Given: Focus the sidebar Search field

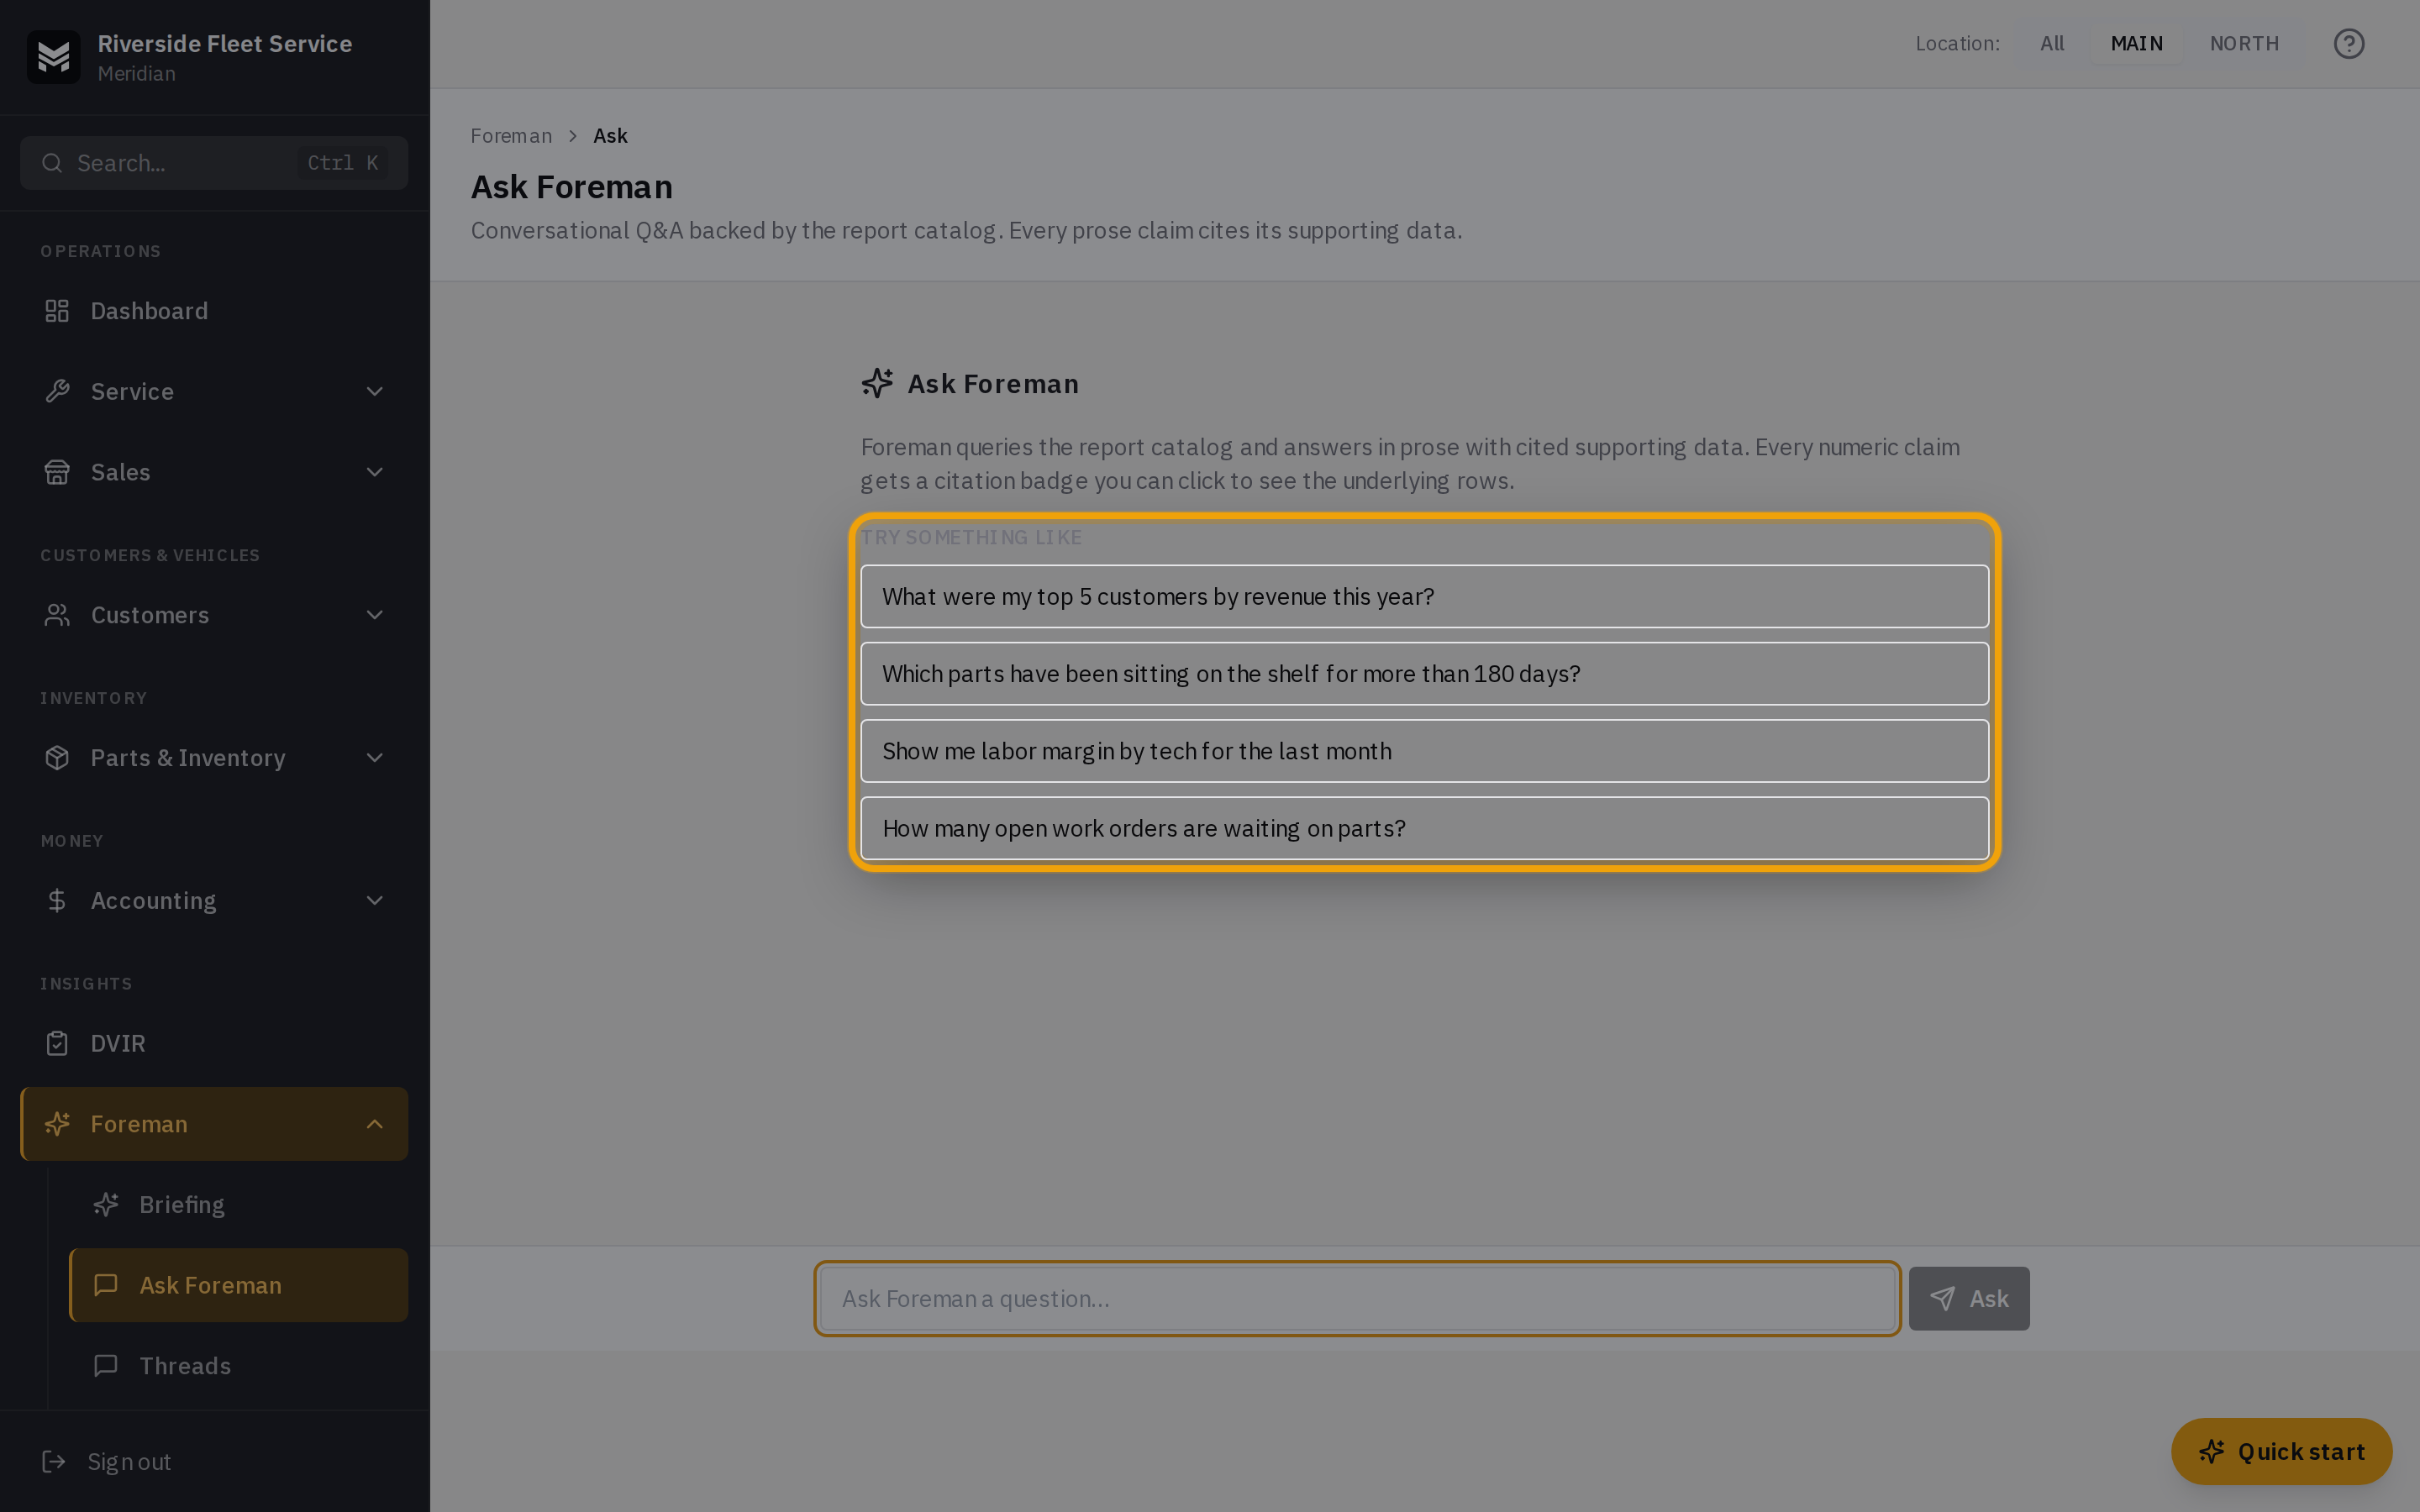Looking at the screenshot, I should (x=214, y=163).
